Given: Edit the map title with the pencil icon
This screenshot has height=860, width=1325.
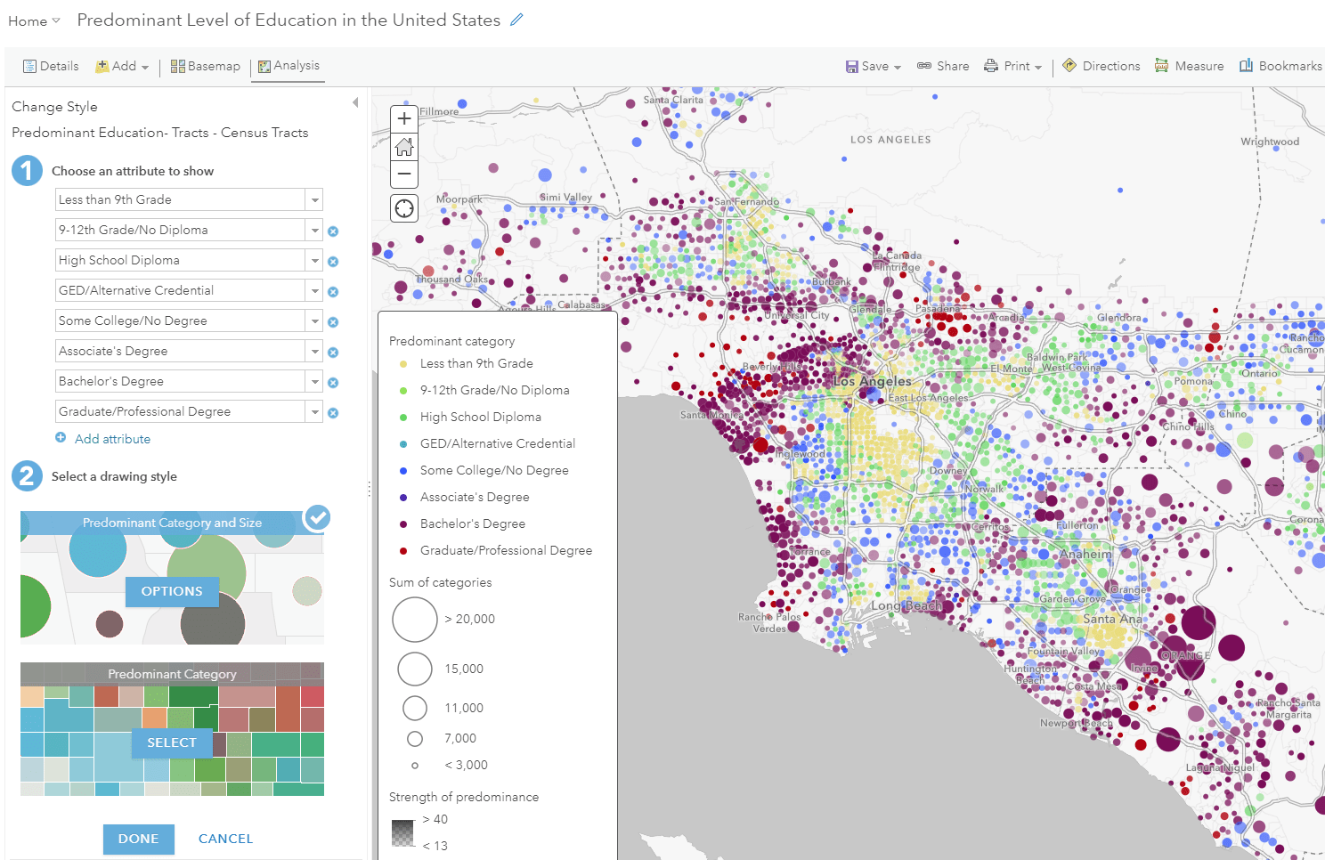Looking at the screenshot, I should click(516, 20).
